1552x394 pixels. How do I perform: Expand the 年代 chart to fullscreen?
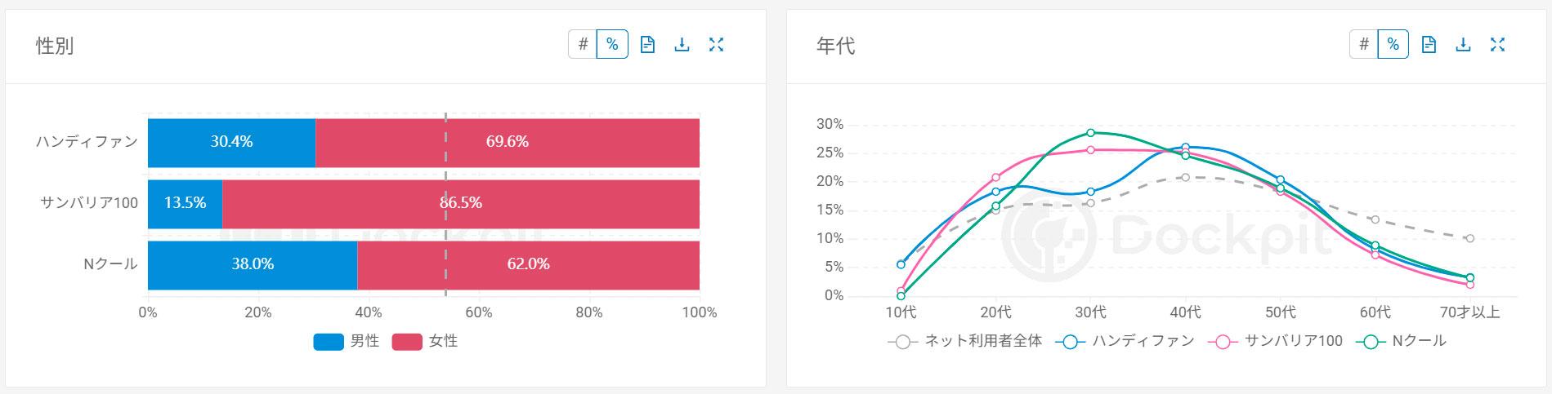(x=1497, y=45)
